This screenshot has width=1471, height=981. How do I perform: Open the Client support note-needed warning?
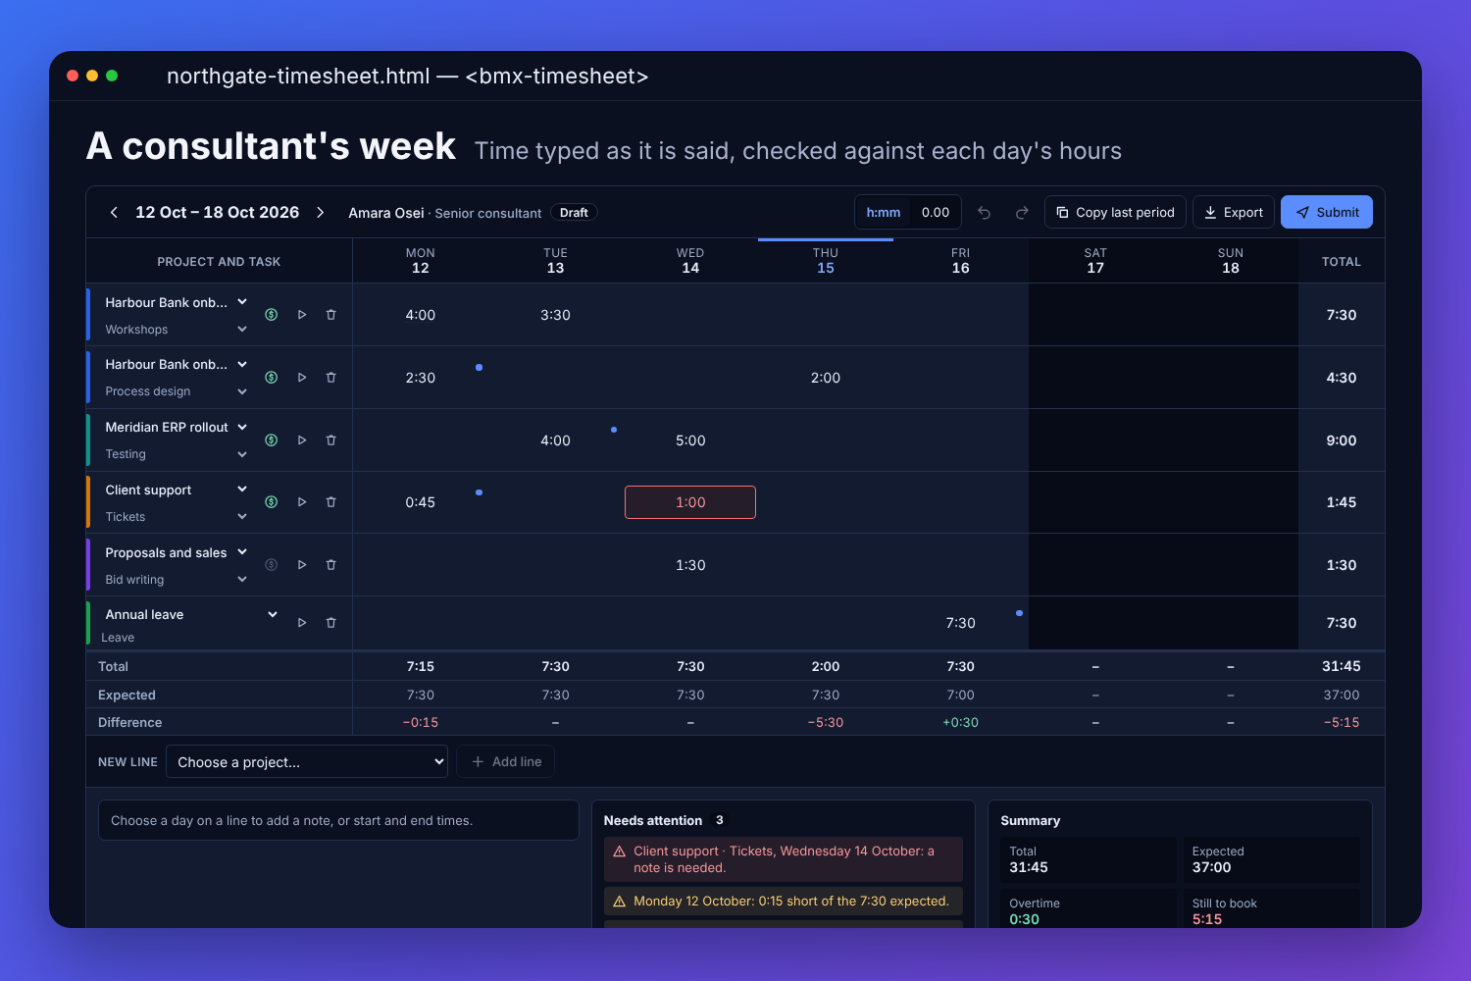(x=784, y=859)
